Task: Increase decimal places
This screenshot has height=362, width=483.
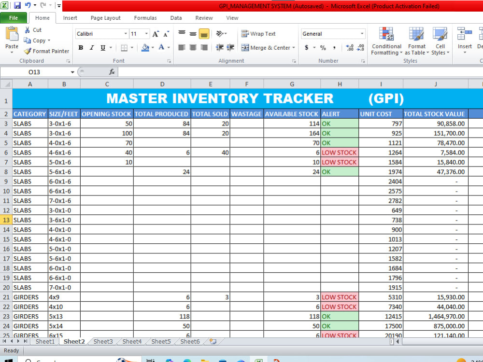Action: [350, 48]
